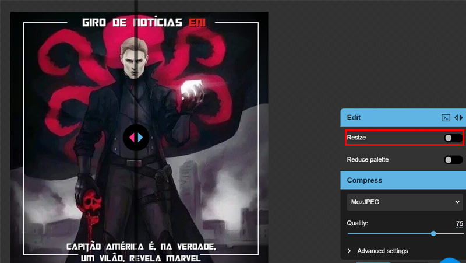Click the Resize label text

click(x=356, y=138)
